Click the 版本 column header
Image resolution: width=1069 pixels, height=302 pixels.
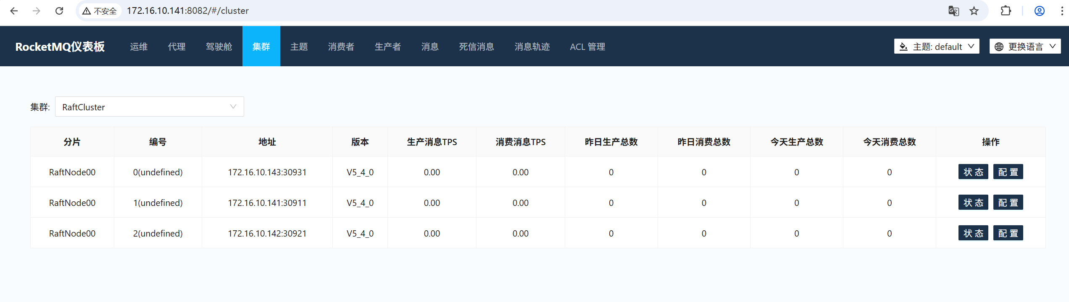[360, 142]
